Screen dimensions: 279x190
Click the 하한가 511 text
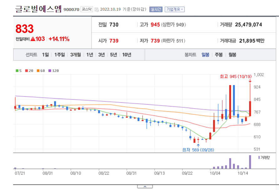[x=173, y=41]
